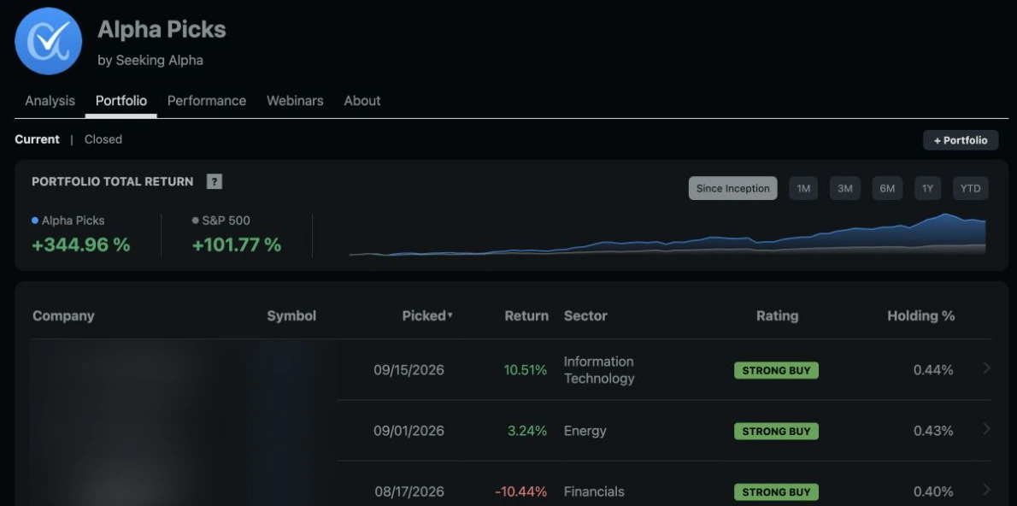Click the 09/01/2026 picked date
Screen dimensions: 1017x506
point(409,431)
